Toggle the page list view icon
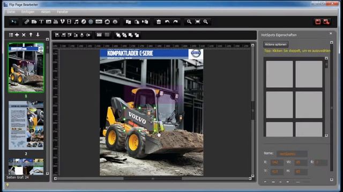 pyautogui.click(x=11, y=35)
